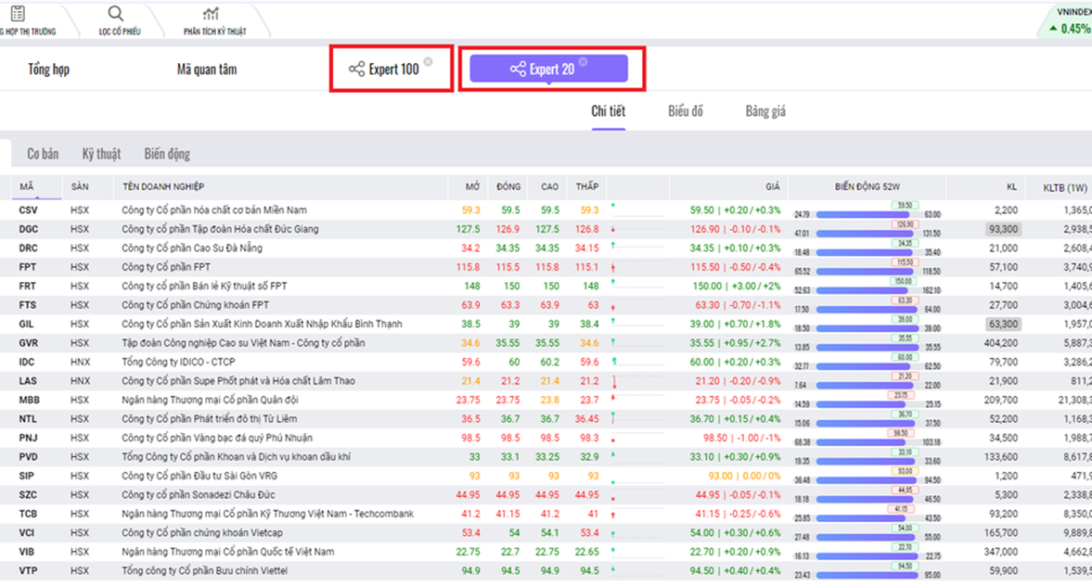Viewport: 1092px width, 586px height.
Task: Select the Biến động sub-tab
Action: (x=167, y=154)
